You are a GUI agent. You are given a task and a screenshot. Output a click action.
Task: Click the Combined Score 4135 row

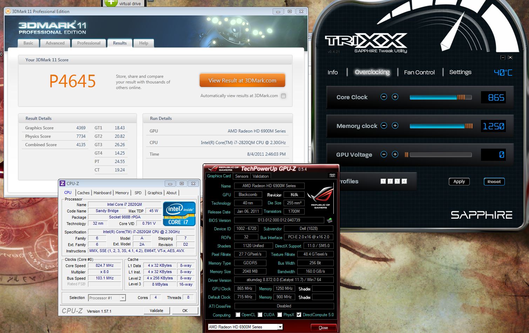(55, 145)
